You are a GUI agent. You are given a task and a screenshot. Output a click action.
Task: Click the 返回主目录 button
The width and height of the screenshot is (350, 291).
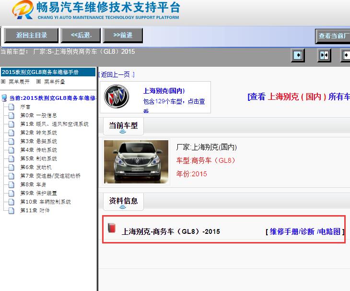pyautogui.click(x=31, y=36)
